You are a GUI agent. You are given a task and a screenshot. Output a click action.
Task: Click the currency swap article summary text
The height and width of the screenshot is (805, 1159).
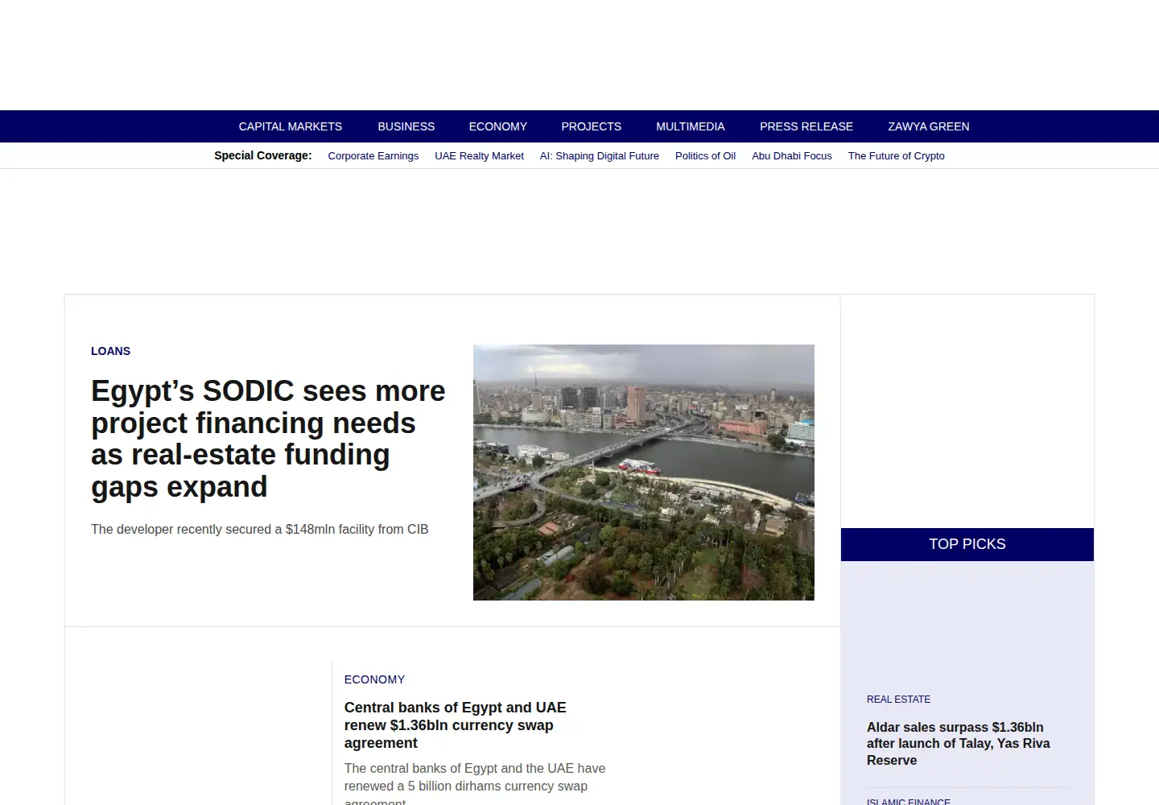[475, 782]
